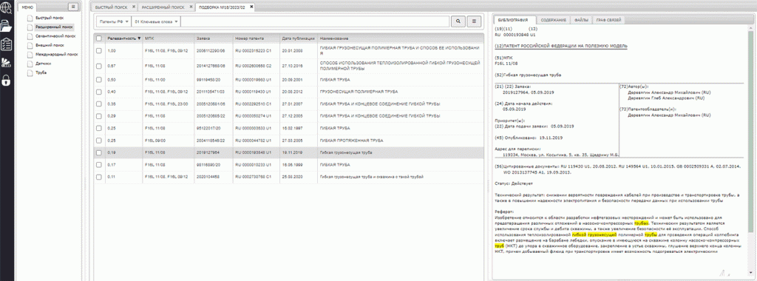
Task: Check the row with relevance 0,19
Action: click(99, 152)
